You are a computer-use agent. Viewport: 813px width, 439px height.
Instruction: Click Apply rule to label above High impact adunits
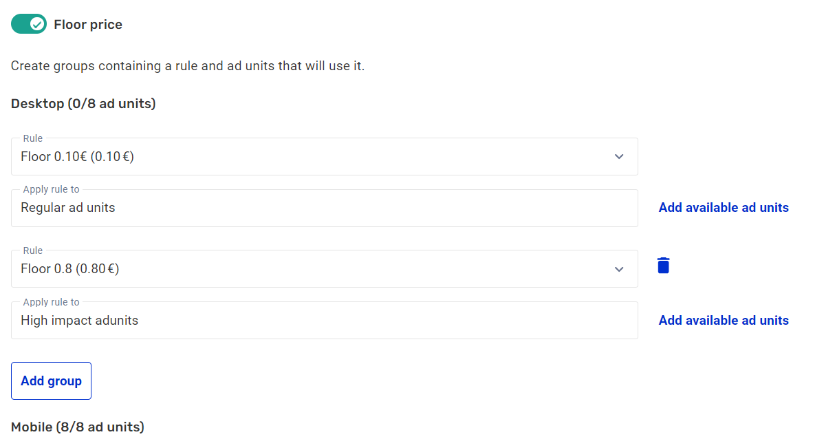(52, 302)
